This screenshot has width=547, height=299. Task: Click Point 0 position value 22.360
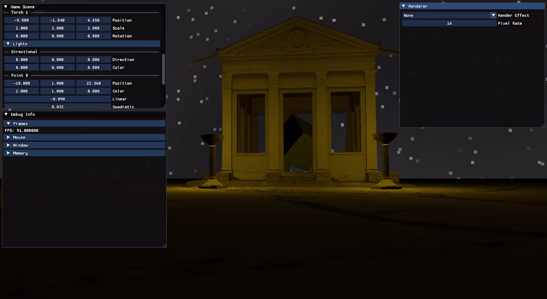point(93,83)
